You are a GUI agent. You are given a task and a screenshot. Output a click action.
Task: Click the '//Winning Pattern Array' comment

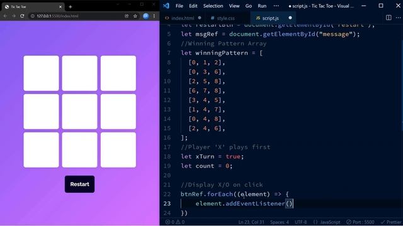[224, 43]
